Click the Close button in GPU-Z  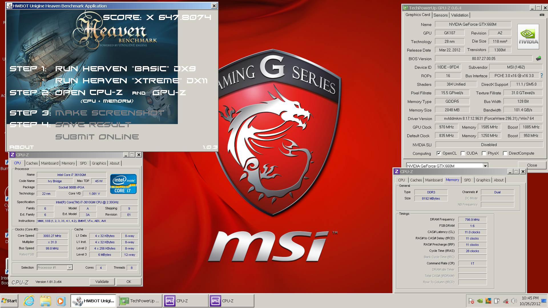(x=532, y=165)
